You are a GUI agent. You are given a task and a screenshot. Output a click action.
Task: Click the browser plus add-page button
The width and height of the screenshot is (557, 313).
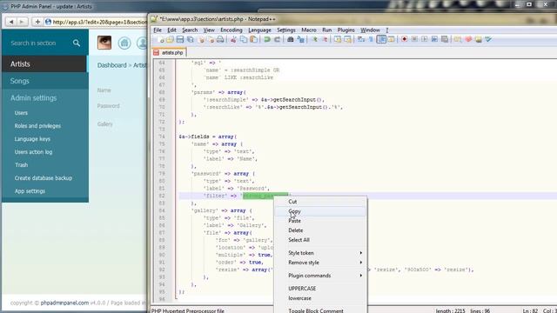37,22
